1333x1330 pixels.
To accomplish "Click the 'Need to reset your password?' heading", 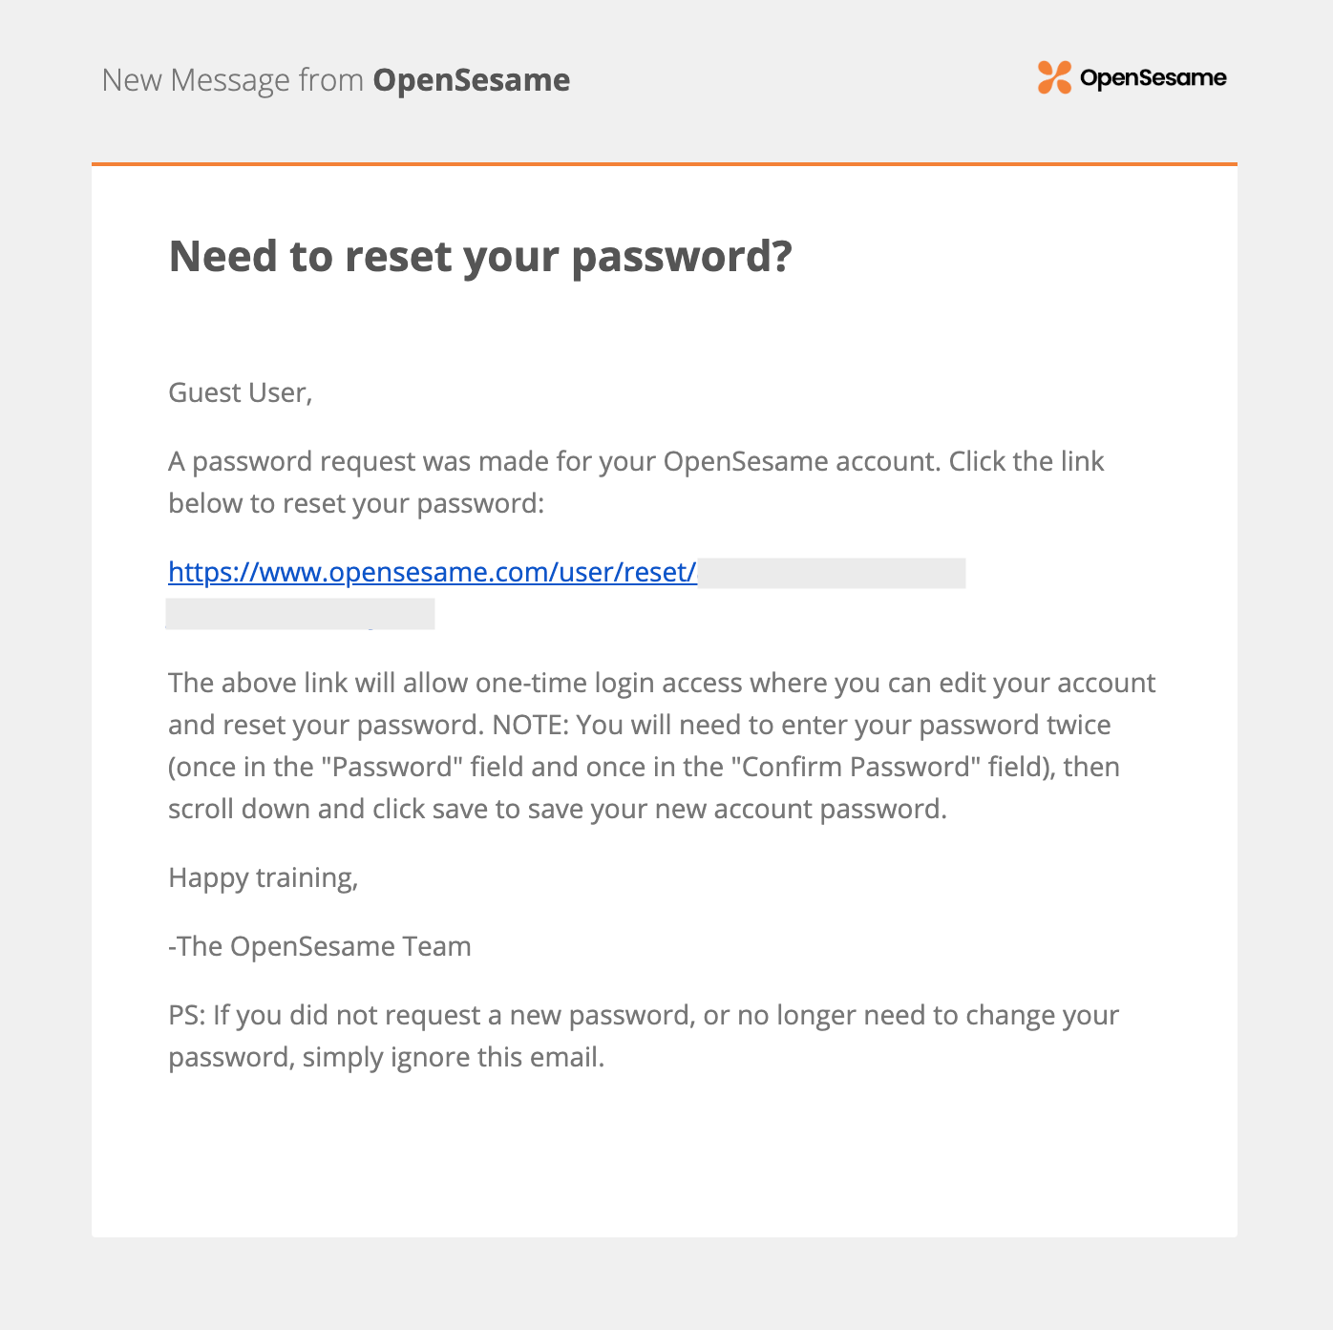I will point(480,257).
